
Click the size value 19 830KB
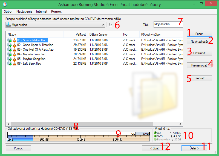pos(80,50)
